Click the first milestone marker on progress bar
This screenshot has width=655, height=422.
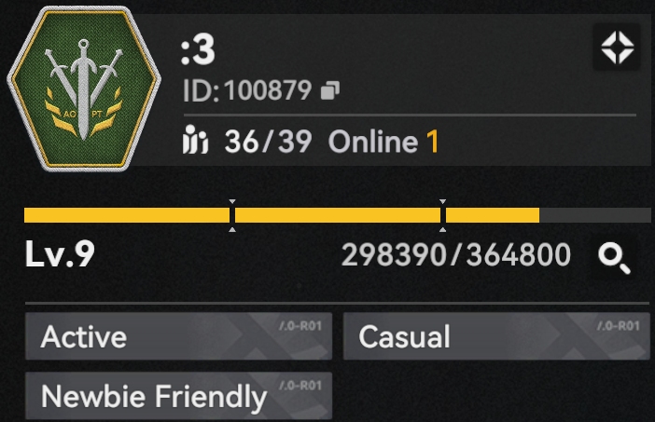pos(232,215)
